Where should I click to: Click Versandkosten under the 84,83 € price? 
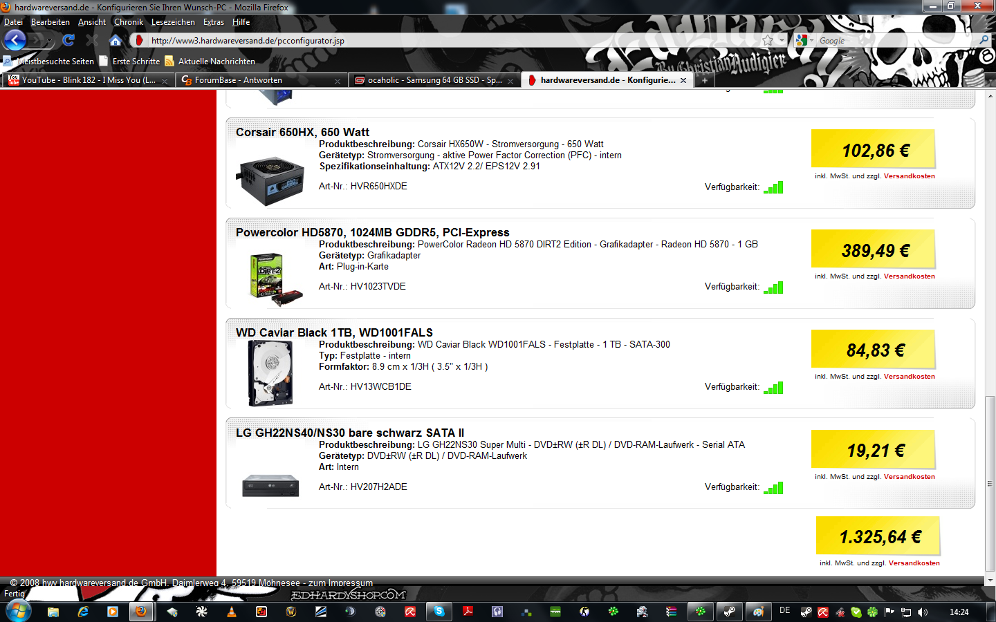(910, 377)
